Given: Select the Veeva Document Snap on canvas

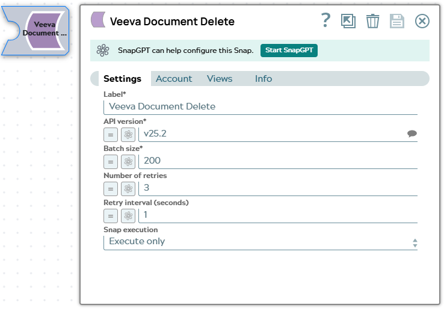Looking at the screenshot, I should 35,31.
